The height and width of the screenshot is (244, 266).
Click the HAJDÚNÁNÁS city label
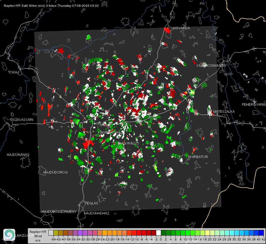point(18,155)
